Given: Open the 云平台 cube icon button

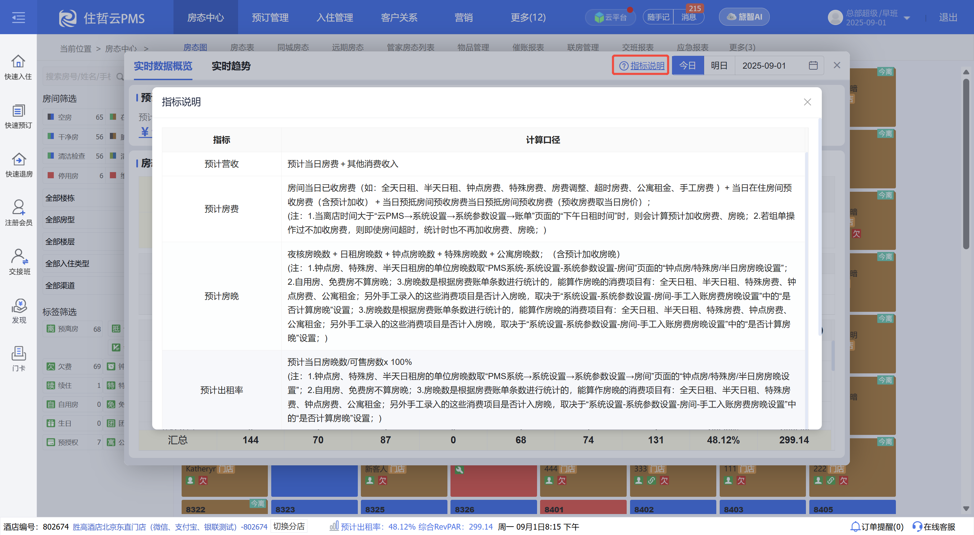Looking at the screenshot, I should pyautogui.click(x=610, y=17).
